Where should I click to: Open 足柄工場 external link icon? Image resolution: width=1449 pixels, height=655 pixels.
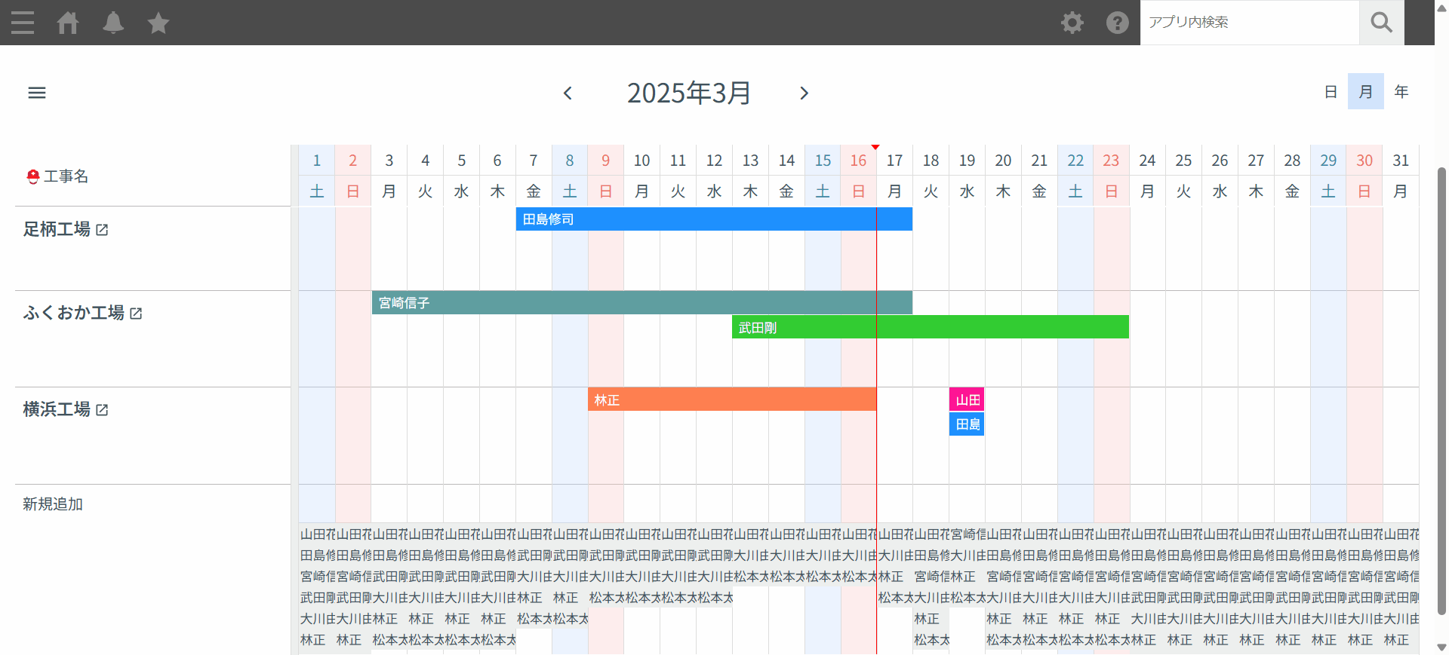pos(102,230)
